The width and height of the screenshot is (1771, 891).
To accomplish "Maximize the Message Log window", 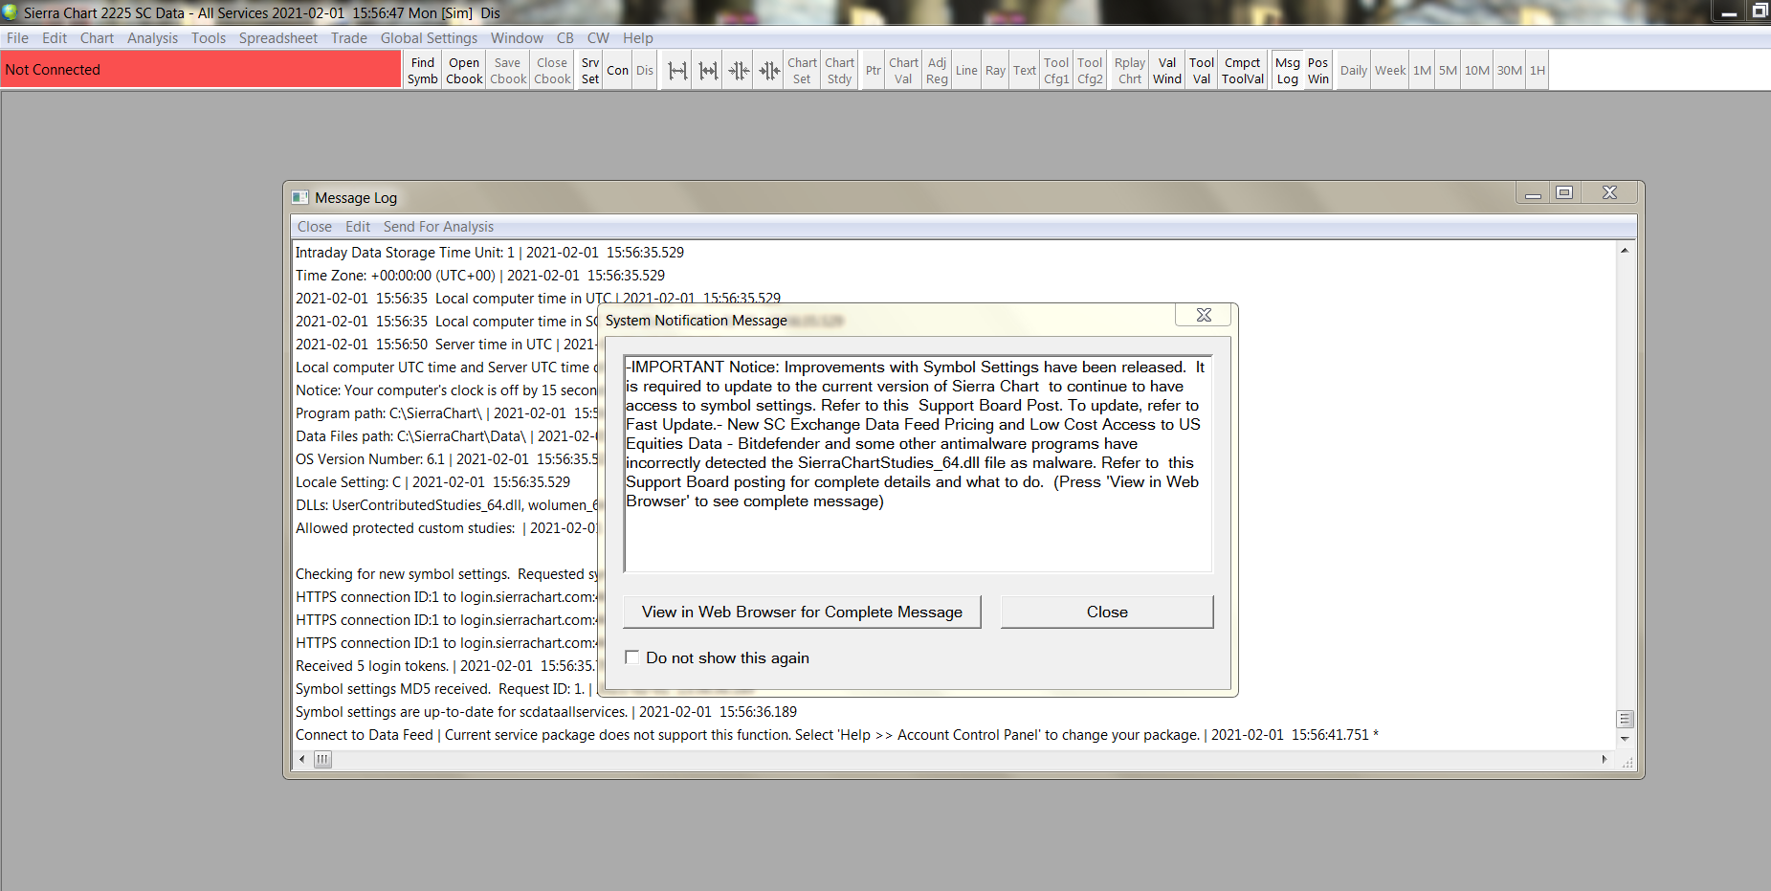I will 1564,192.
